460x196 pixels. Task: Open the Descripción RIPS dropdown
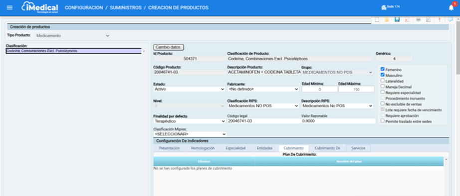[337, 106]
